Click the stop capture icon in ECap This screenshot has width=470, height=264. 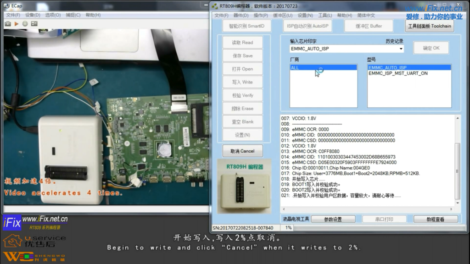tap(25, 23)
